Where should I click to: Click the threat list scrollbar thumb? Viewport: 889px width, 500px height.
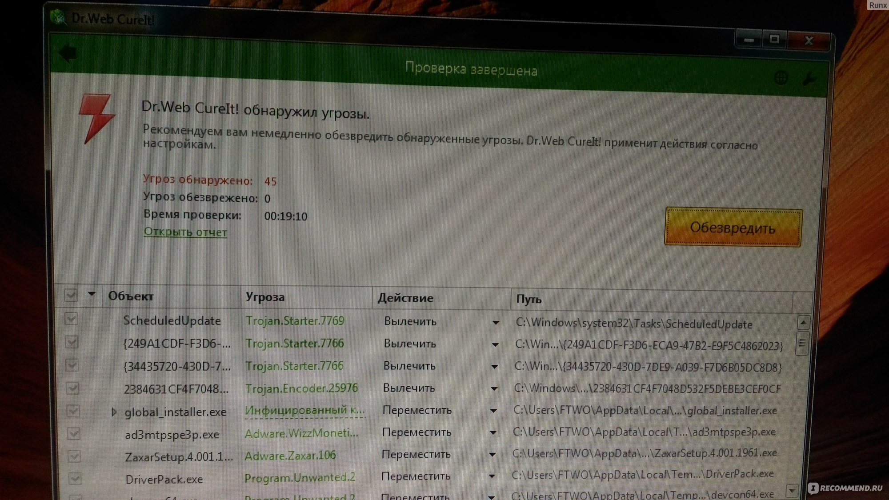pyautogui.click(x=802, y=343)
